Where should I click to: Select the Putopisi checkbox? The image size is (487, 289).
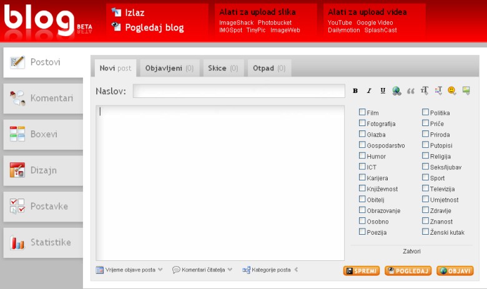[426, 145]
